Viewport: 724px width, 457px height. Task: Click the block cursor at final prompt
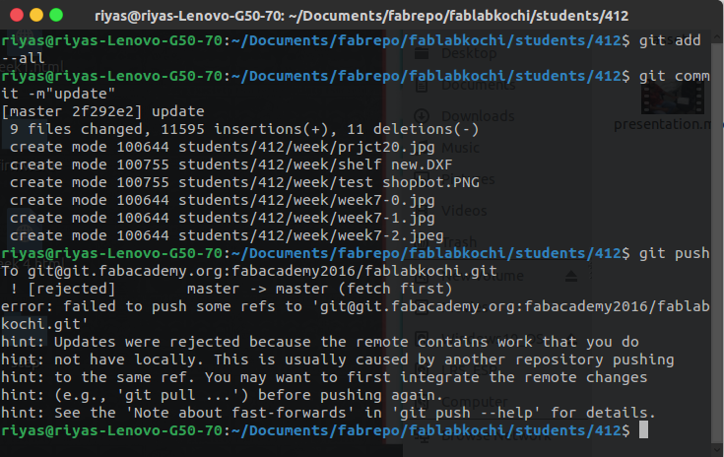click(643, 430)
